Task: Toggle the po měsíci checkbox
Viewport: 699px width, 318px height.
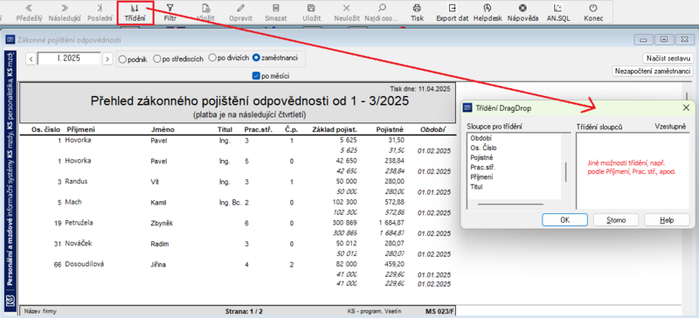Action: pyautogui.click(x=256, y=76)
